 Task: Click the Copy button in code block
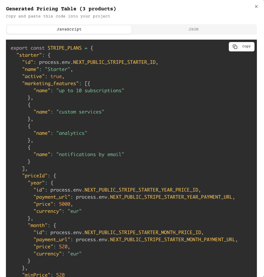(x=242, y=47)
